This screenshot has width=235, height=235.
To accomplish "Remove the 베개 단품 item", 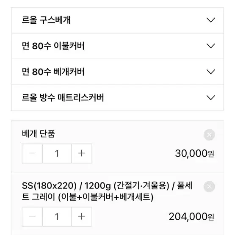I will 209,135.
